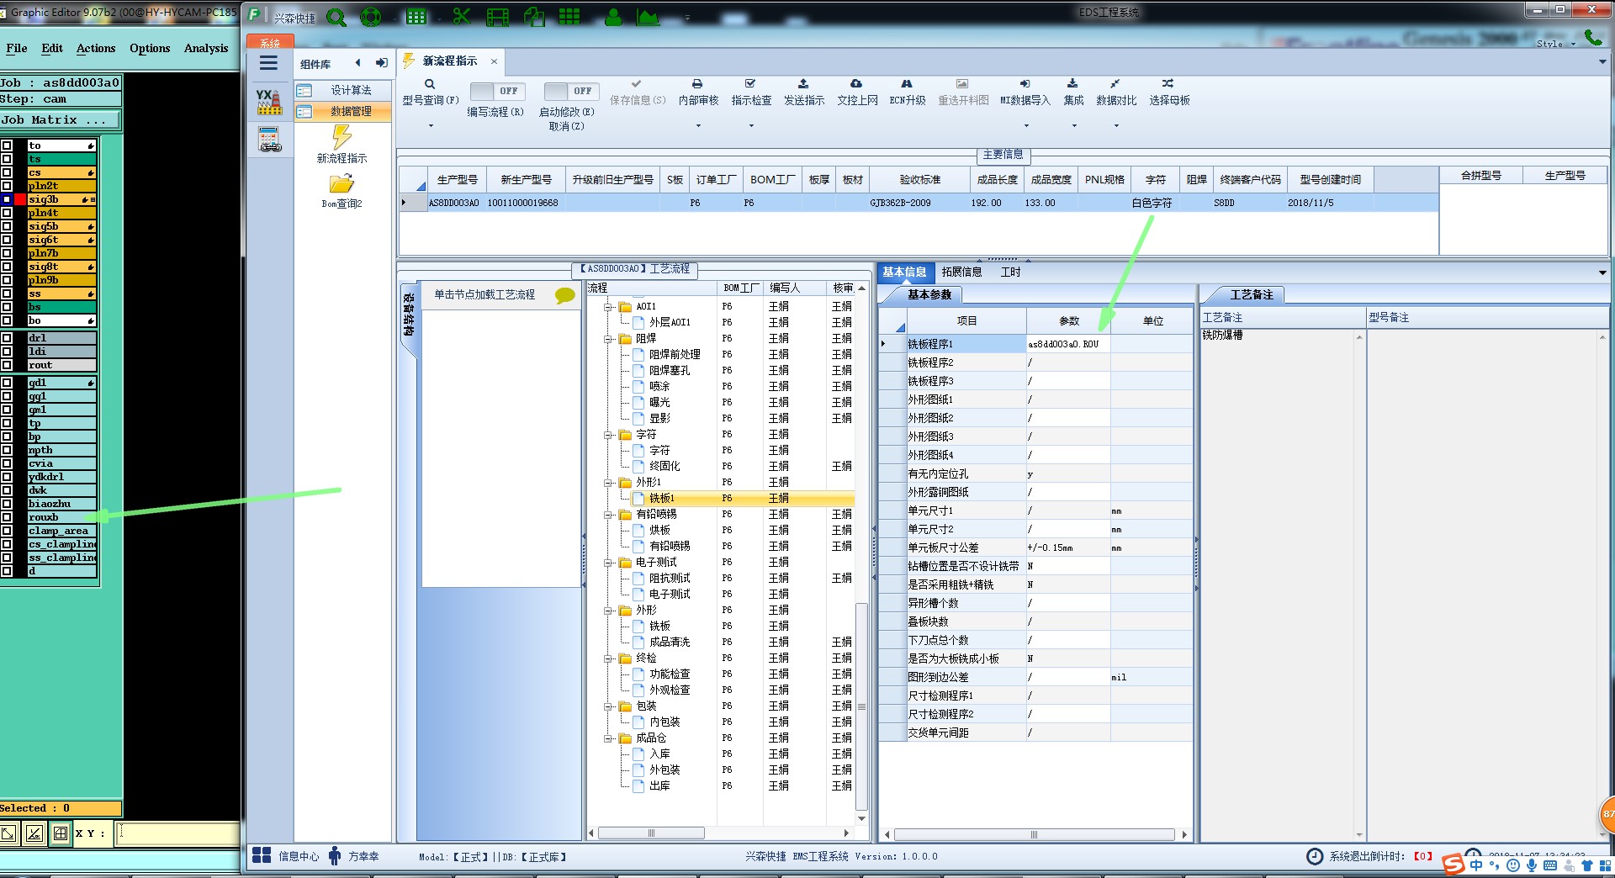Click the X Y coordinate input field
1615x878 pixels.
177,833
